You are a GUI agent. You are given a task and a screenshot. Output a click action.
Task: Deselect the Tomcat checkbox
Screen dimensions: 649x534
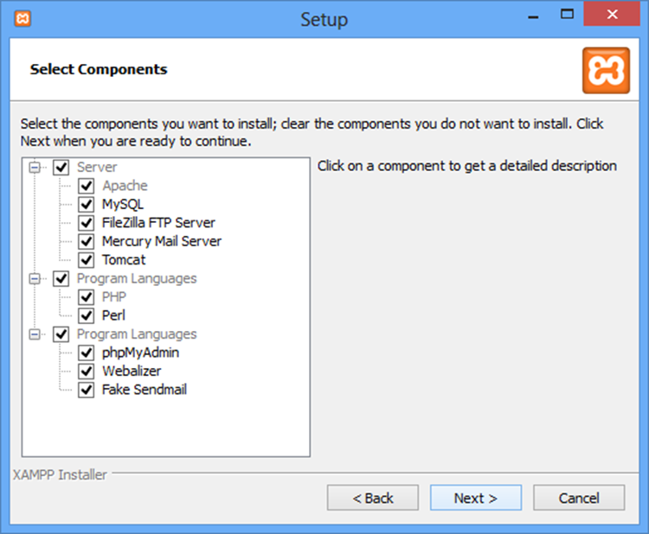87,259
